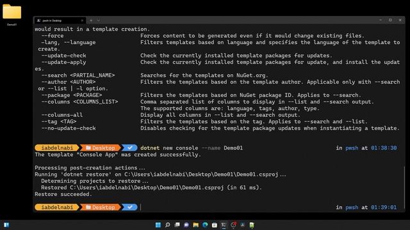Image resolution: width=410 pixels, height=230 pixels.
Task: Select the 'pwsh in Desktop' terminal tab
Action: point(60,20)
